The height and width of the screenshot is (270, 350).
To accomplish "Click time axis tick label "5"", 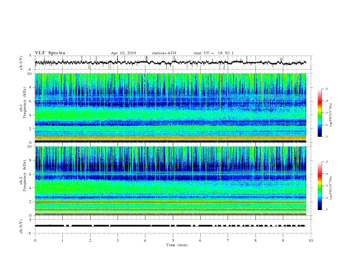I will click(x=173, y=240).
